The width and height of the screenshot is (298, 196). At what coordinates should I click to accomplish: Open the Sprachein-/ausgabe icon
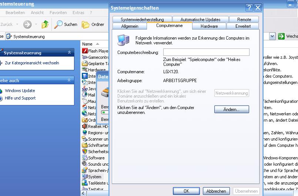pyautogui.click(x=85, y=170)
